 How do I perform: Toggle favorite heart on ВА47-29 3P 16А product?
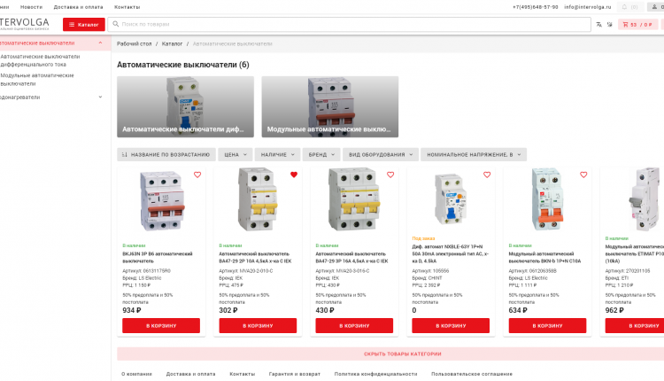(x=390, y=175)
